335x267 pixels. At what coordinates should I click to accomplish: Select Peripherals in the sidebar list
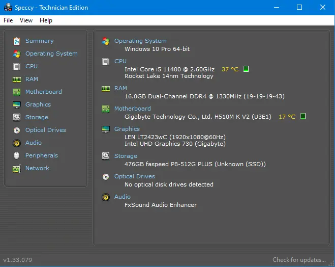tap(42, 155)
